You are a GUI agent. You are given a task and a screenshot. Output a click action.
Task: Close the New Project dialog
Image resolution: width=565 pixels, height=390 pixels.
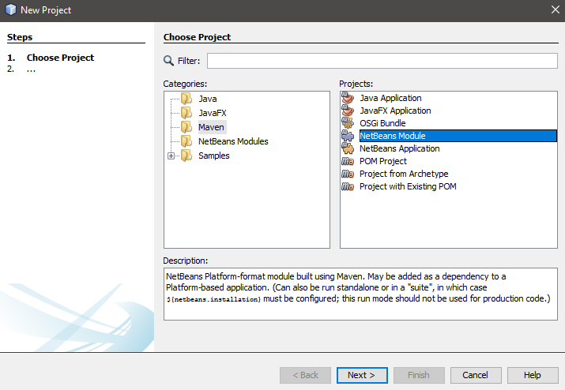pos(555,9)
